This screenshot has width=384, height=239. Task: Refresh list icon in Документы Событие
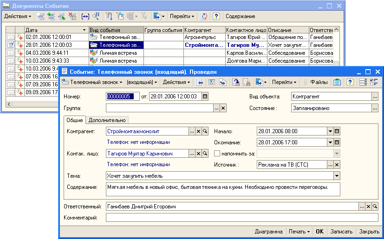pyautogui.click(x=204, y=16)
